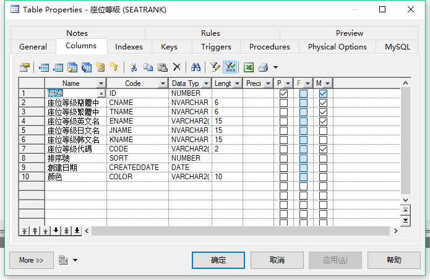The width and height of the screenshot is (430, 280).
Task: Click the 帮助 (Help) button
Action: [x=393, y=260]
